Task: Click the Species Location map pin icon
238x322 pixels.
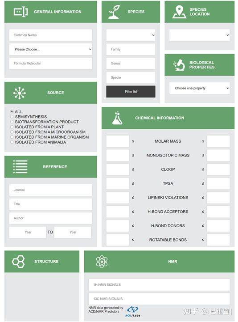Action: [179, 12]
